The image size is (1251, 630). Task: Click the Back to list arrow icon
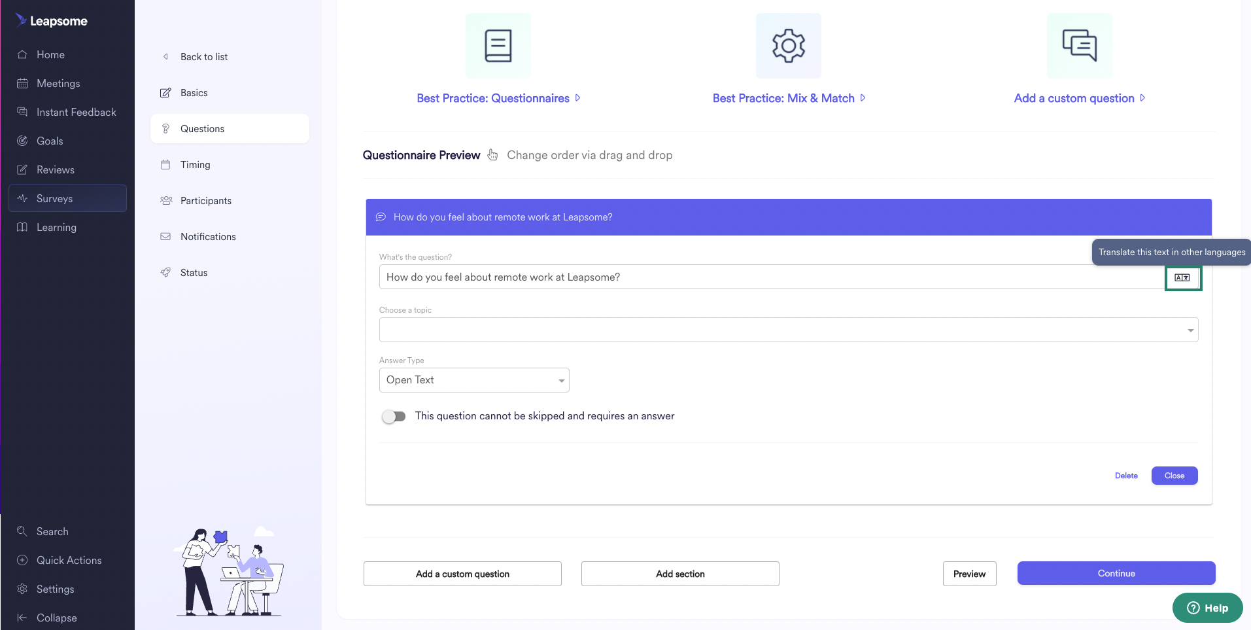165,57
